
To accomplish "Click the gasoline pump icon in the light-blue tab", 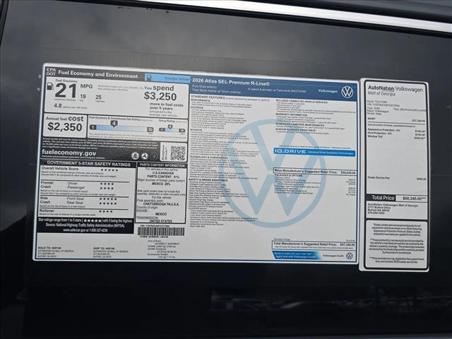I will pos(149,77).
